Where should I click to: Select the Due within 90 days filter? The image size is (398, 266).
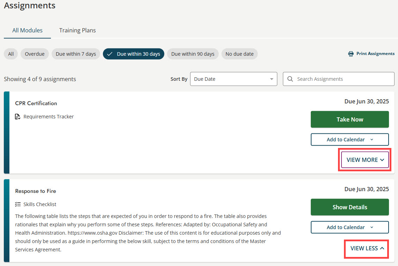coord(193,54)
